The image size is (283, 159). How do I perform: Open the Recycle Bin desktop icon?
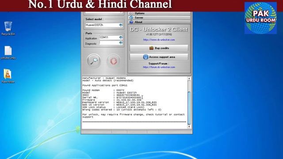click(8, 28)
